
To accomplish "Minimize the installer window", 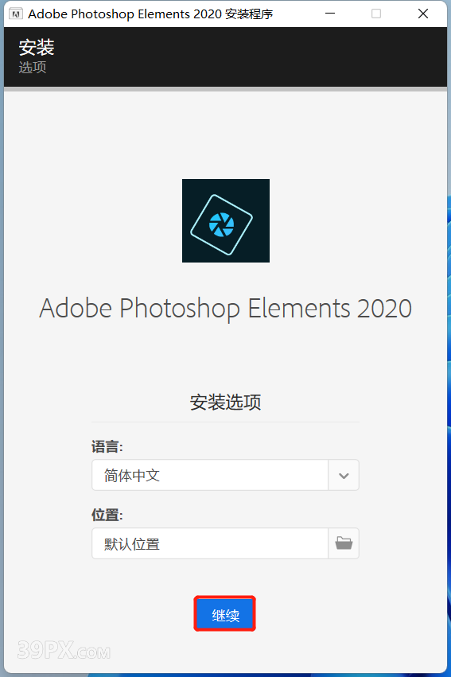I will 330,14.
